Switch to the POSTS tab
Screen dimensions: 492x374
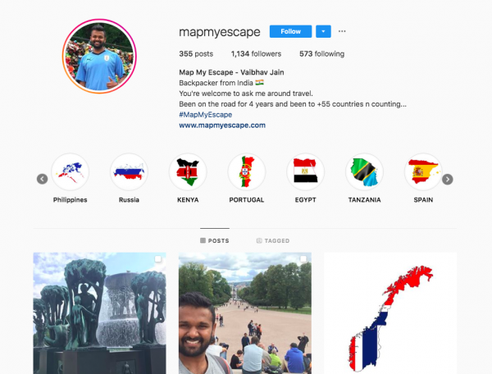pos(215,240)
